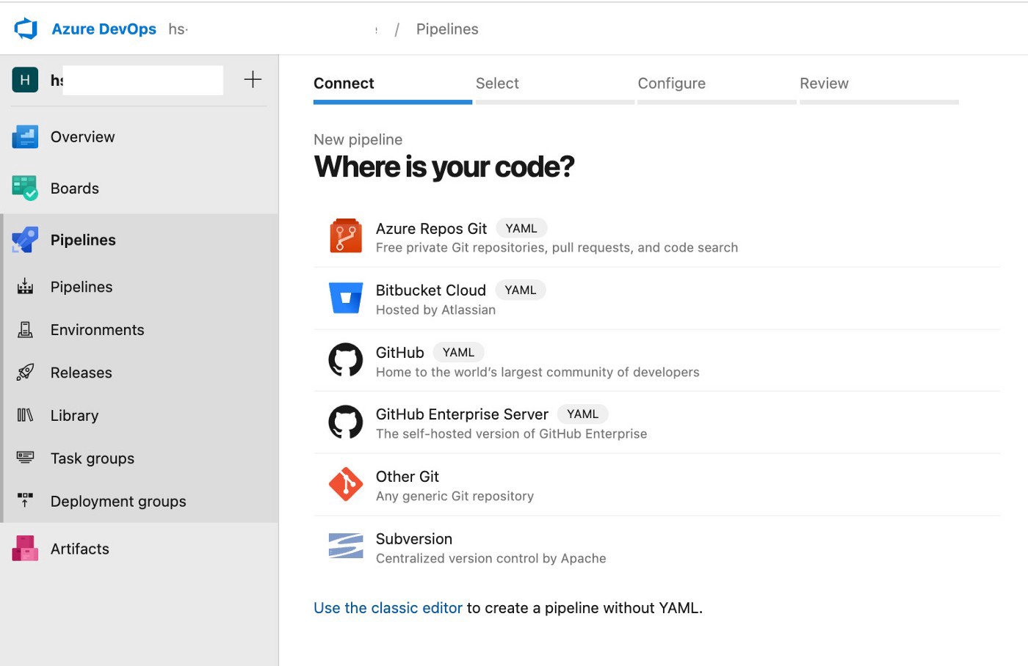Choose GitHub Enterprise Server option
1028x666 pixels.
point(462,414)
